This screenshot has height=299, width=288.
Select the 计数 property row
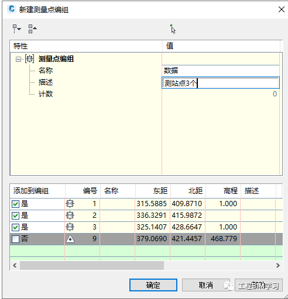point(145,94)
